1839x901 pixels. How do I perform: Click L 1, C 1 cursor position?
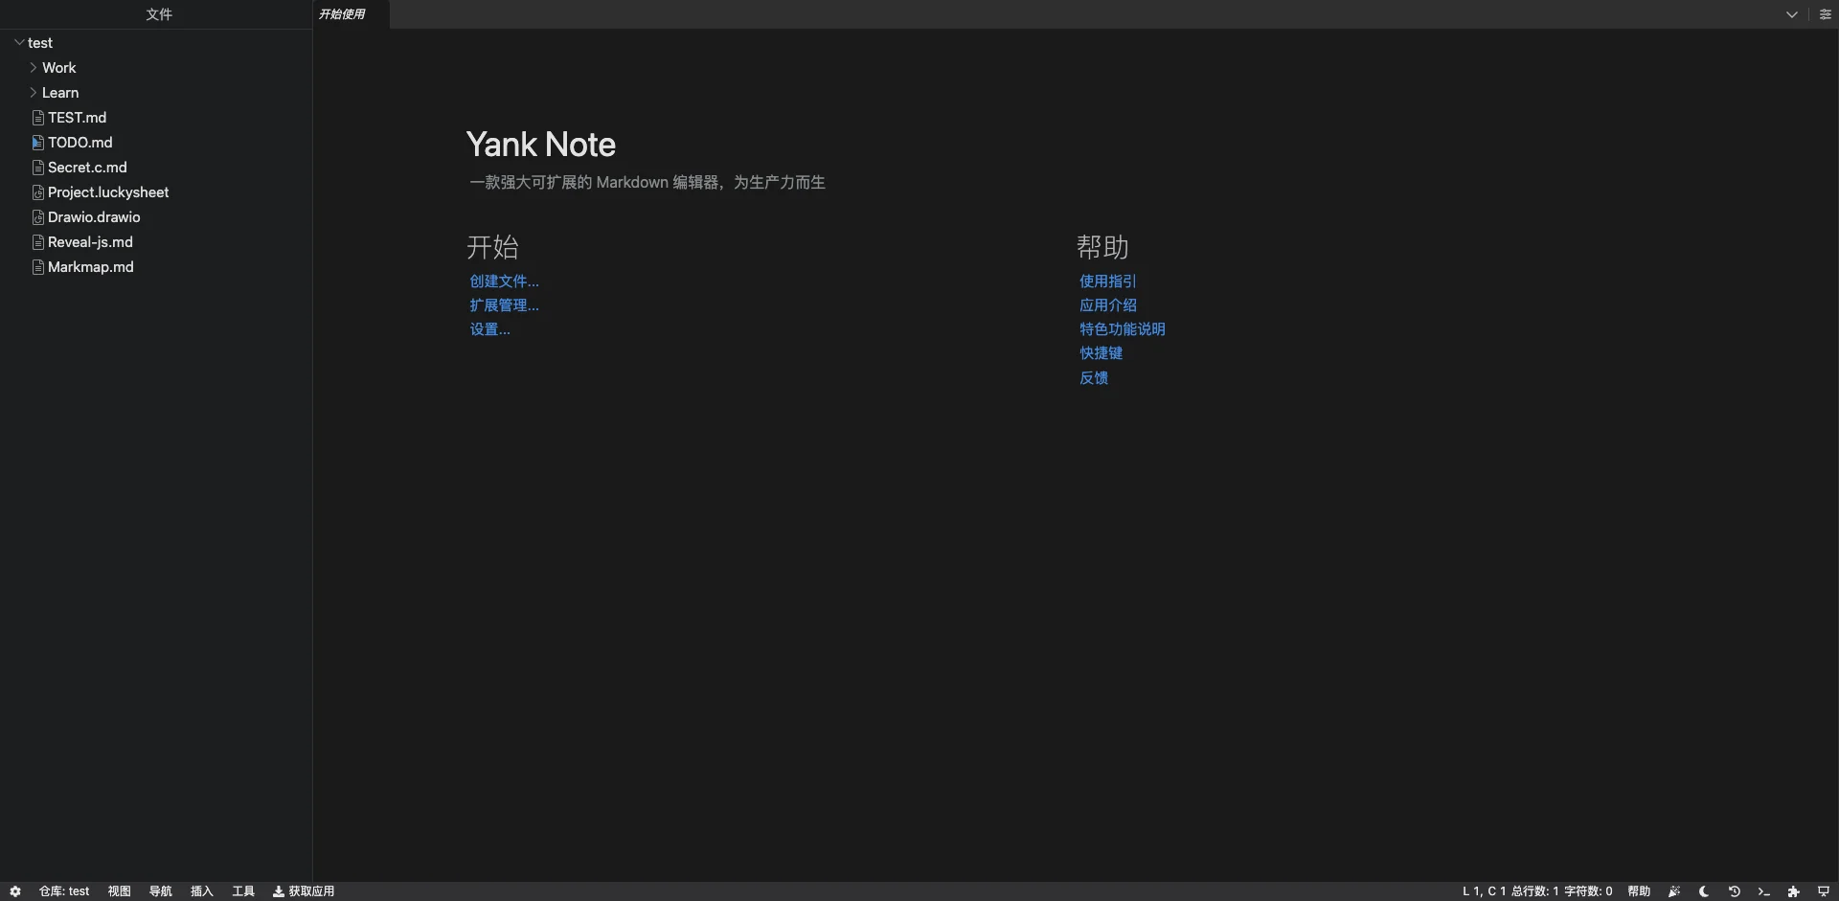pyautogui.click(x=1484, y=891)
